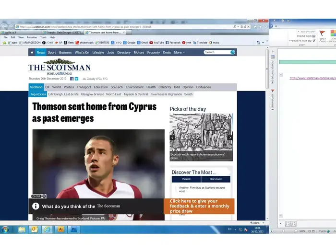Open scotsman.com link in right window

coord(312,78)
